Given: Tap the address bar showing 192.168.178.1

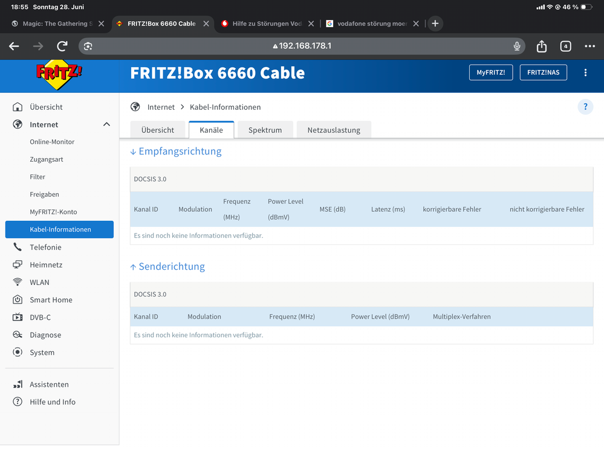Looking at the screenshot, I should coord(302,46).
